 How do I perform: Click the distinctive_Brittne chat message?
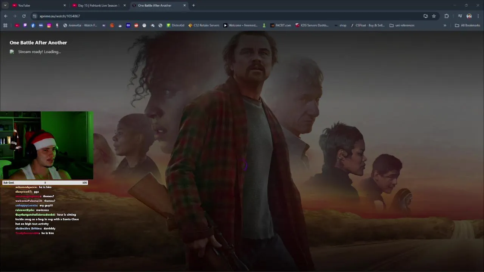click(x=35, y=229)
